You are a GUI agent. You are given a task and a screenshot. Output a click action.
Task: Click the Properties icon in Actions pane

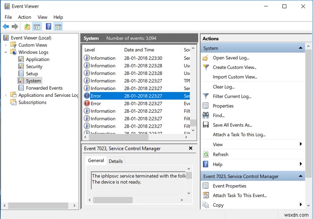[206, 106]
